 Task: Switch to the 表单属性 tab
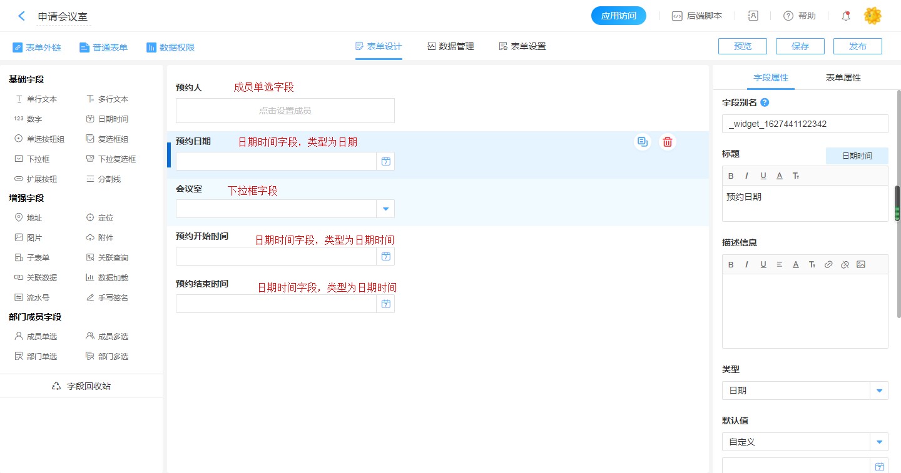tap(843, 77)
